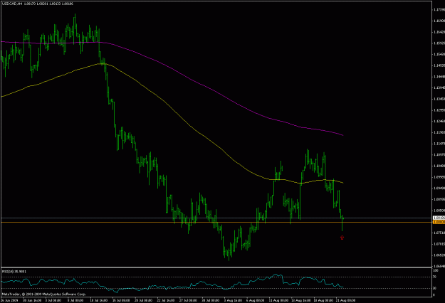Click the RSI 100 scale label
The width and height of the screenshot is (445, 303).
[435, 271]
